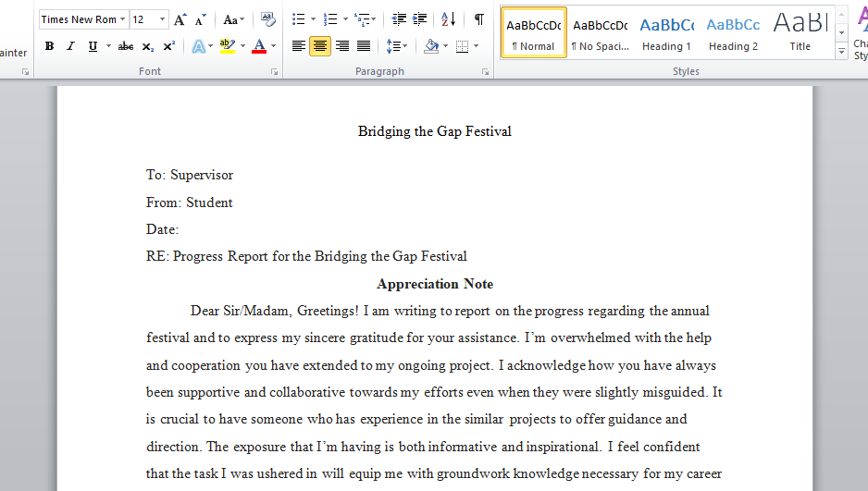The width and height of the screenshot is (868, 491).
Task: Click the Borders icon
Action: [x=463, y=46]
